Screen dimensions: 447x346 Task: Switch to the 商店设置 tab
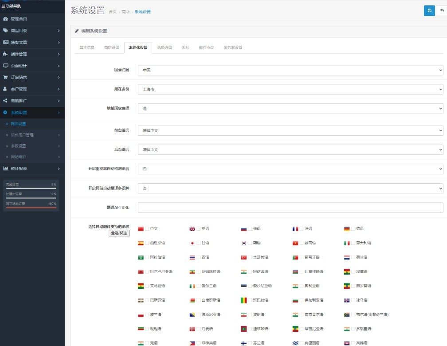coord(111,47)
